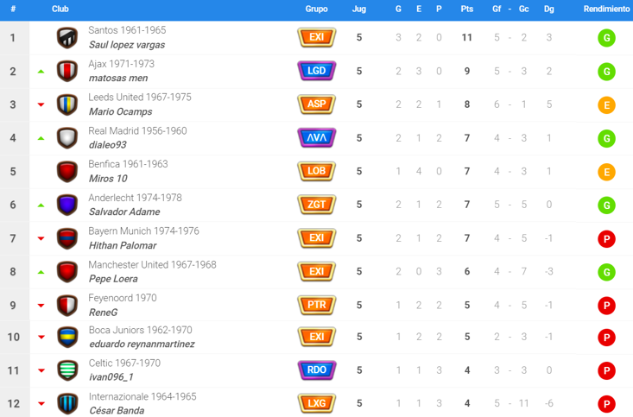Open Real Madrid 1956-1960 team link
The image size is (633, 417).
[137, 131]
